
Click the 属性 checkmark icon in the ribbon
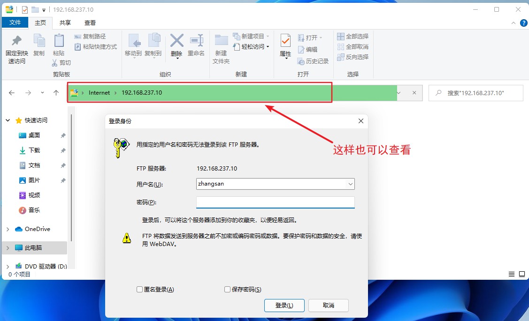coord(285,41)
